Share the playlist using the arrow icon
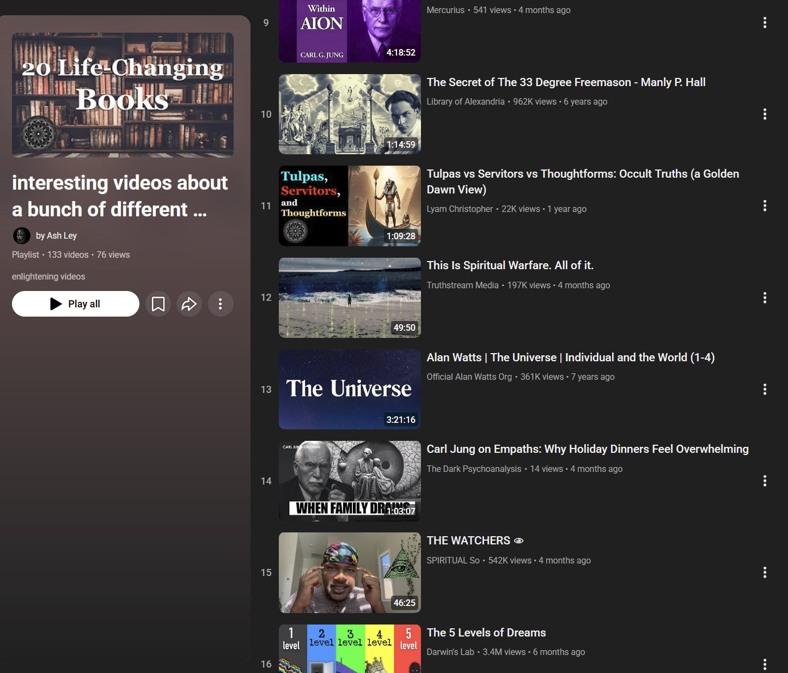 pyautogui.click(x=189, y=304)
